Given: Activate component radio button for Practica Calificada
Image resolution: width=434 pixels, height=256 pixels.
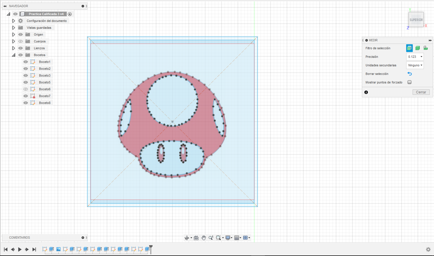Looking at the screenshot, I should pos(70,14).
